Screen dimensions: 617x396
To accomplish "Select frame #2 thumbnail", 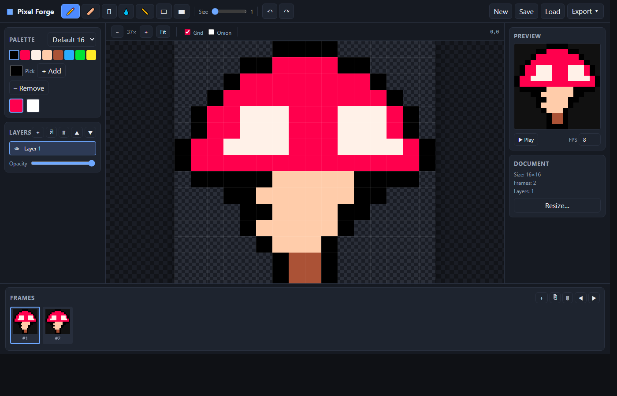I will 58,325.
